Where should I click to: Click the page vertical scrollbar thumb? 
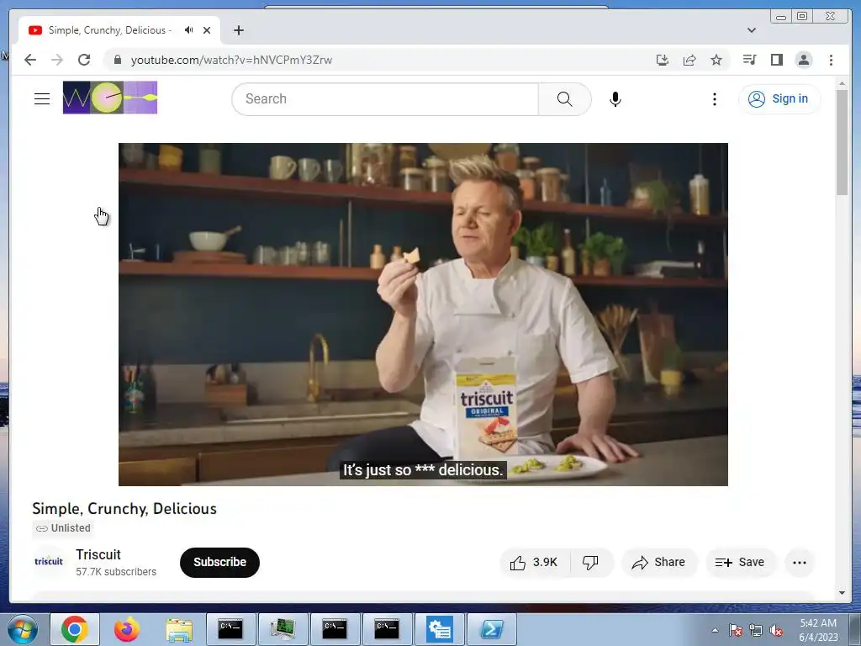(x=842, y=141)
